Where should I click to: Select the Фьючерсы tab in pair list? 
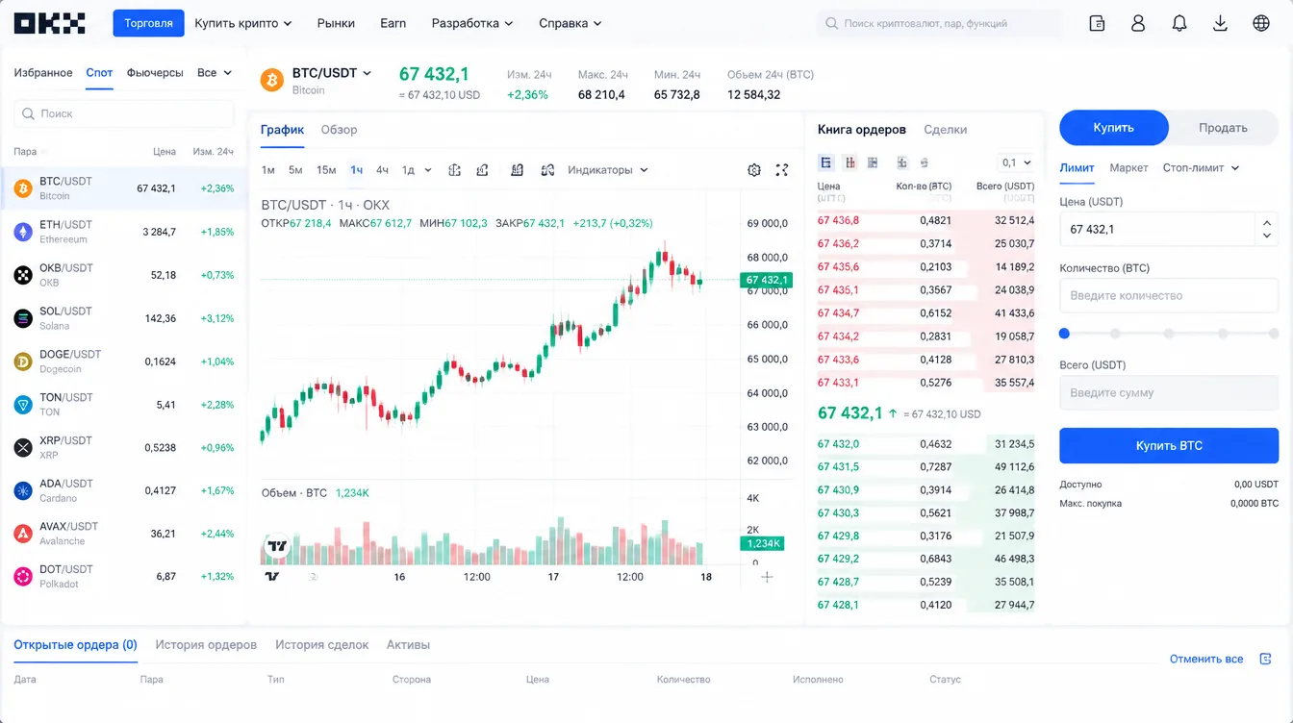point(155,73)
